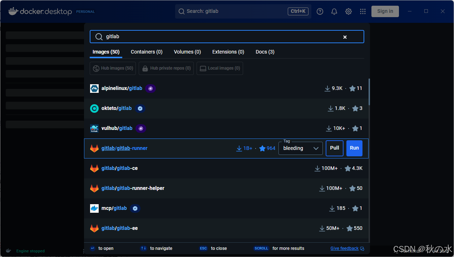Click the 100M+ count on gitlab-ce row
The width and height of the screenshot is (454, 257).
pyautogui.click(x=330, y=168)
